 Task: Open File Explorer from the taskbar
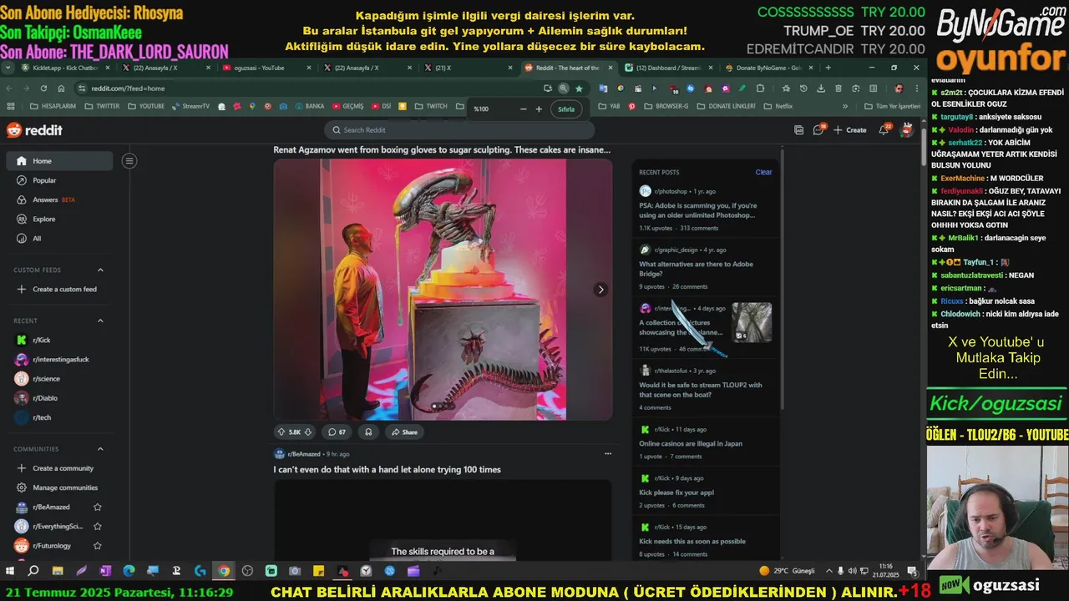(58, 571)
